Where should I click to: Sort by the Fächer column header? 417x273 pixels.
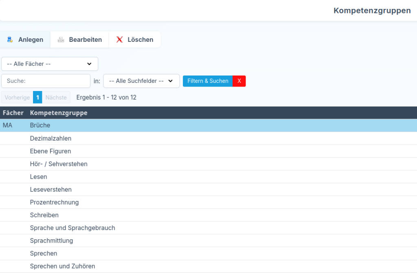pyautogui.click(x=13, y=113)
